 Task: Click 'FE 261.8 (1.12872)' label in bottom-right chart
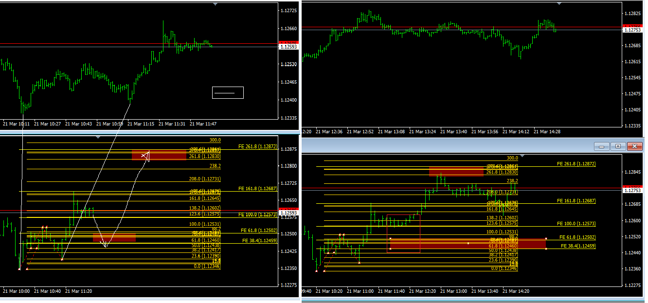576,164
